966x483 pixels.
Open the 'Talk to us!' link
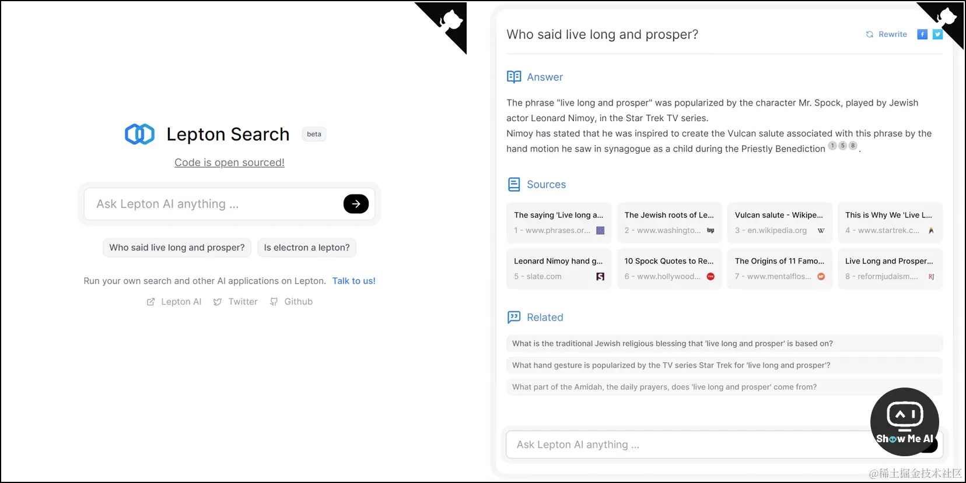point(354,281)
